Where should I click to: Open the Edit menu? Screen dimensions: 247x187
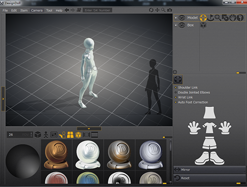coord(14,10)
